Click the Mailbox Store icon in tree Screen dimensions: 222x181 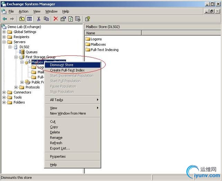28,62
